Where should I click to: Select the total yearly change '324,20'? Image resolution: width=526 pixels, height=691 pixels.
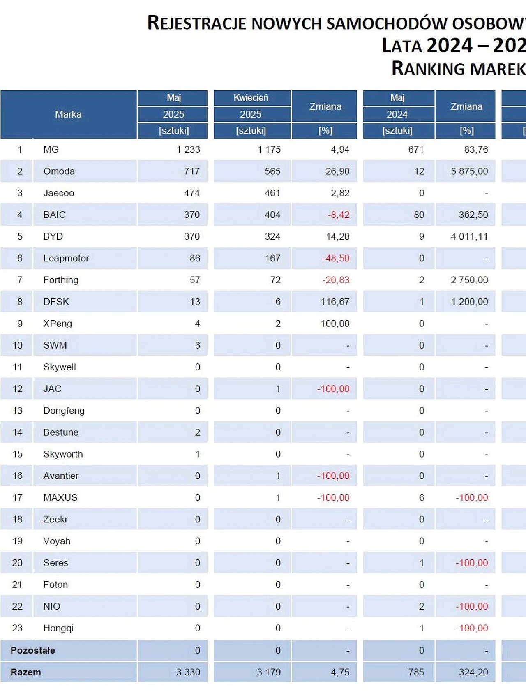click(x=473, y=673)
